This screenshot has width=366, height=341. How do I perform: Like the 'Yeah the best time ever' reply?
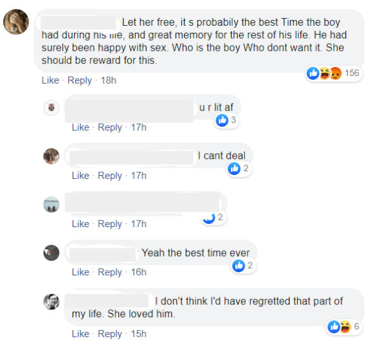[80, 272]
